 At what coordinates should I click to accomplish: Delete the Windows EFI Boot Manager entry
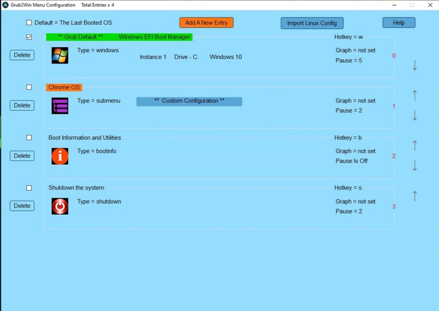point(22,55)
